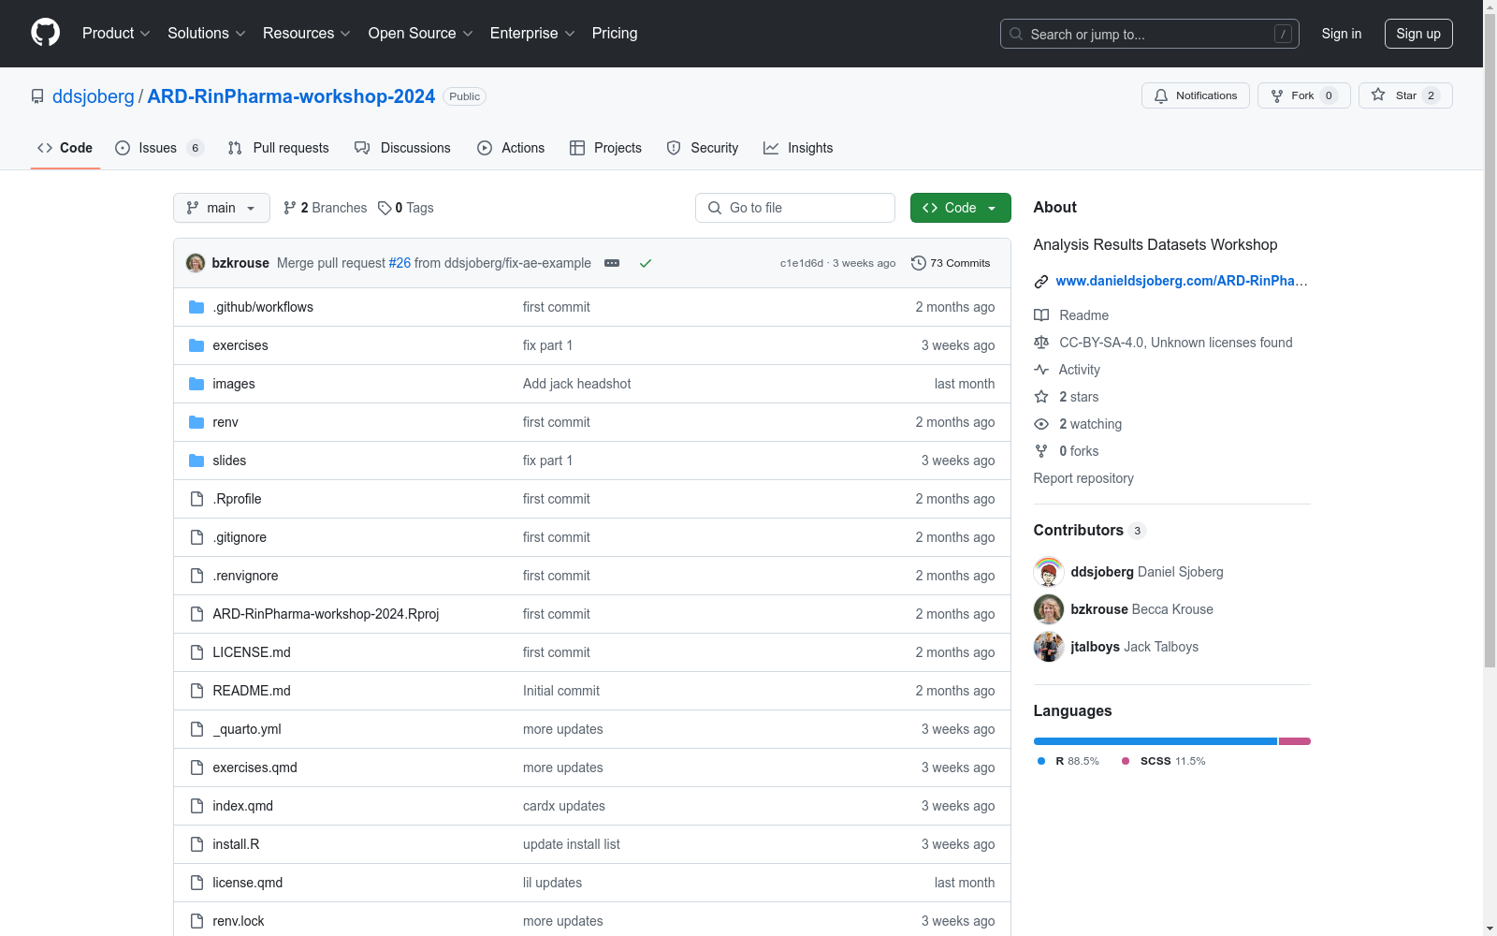Viewport: 1497px width, 936px height.
Task: Switch to the Pull requests tab
Action: [279, 148]
